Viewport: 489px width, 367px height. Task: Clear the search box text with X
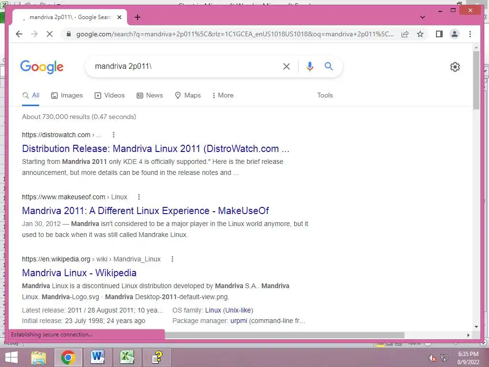pyautogui.click(x=287, y=66)
